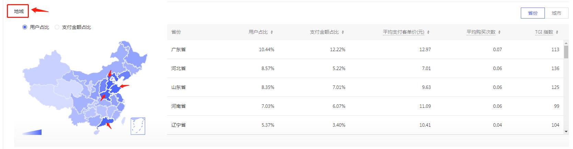Image resolution: width=573 pixels, height=149 pixels.
Task: Switch to the 城市 tab
Action: coord(557,13)
